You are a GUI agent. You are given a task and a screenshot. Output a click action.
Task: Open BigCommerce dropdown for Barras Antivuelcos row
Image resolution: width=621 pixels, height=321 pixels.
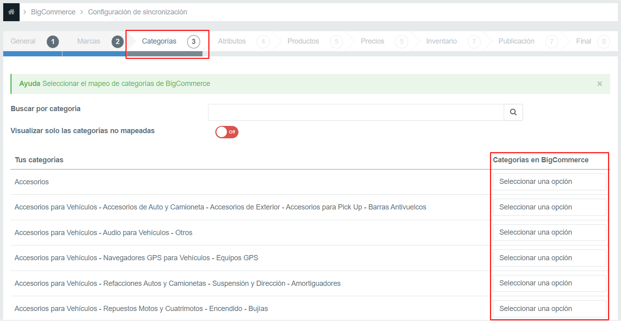coord(549,207)
